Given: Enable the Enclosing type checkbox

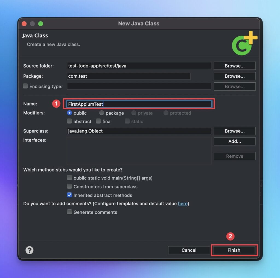Looking at the screenshot, I should [x=25, y=86].
